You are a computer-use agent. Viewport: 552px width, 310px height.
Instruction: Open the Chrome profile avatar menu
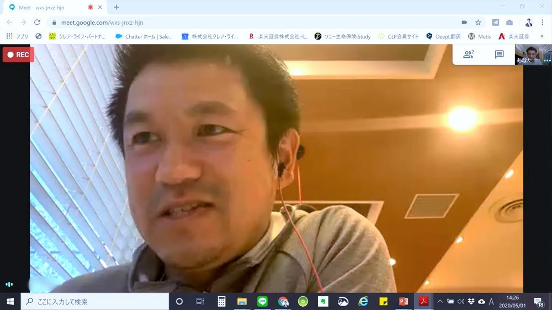coord(528,23)
